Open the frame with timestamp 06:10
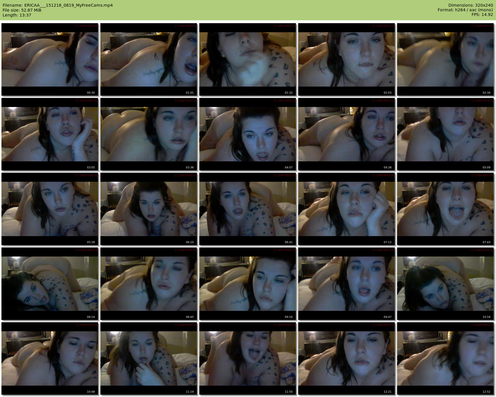 [x=149, y=209]
